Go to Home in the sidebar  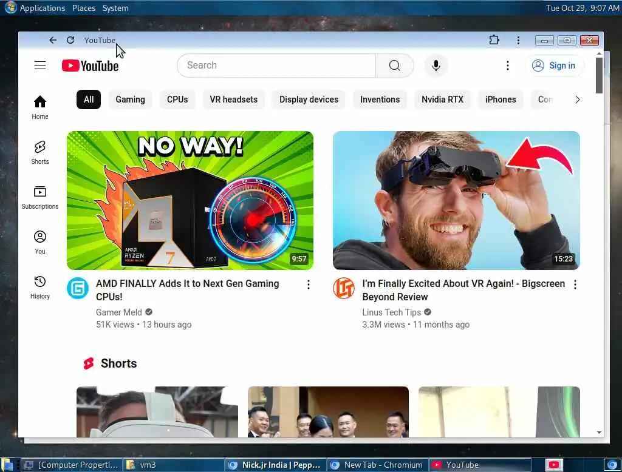[40, 107]
